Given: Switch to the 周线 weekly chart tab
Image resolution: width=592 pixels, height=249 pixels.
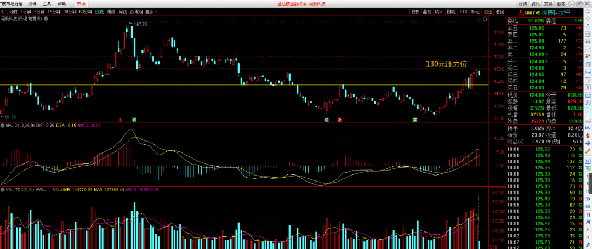Looking at the screenshot, I should (111, 12).
